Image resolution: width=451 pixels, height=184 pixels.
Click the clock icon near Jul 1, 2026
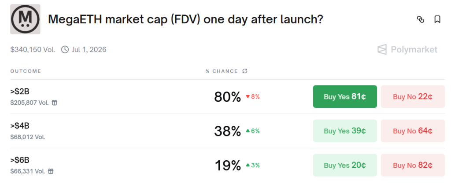click(x=65, y=49)
